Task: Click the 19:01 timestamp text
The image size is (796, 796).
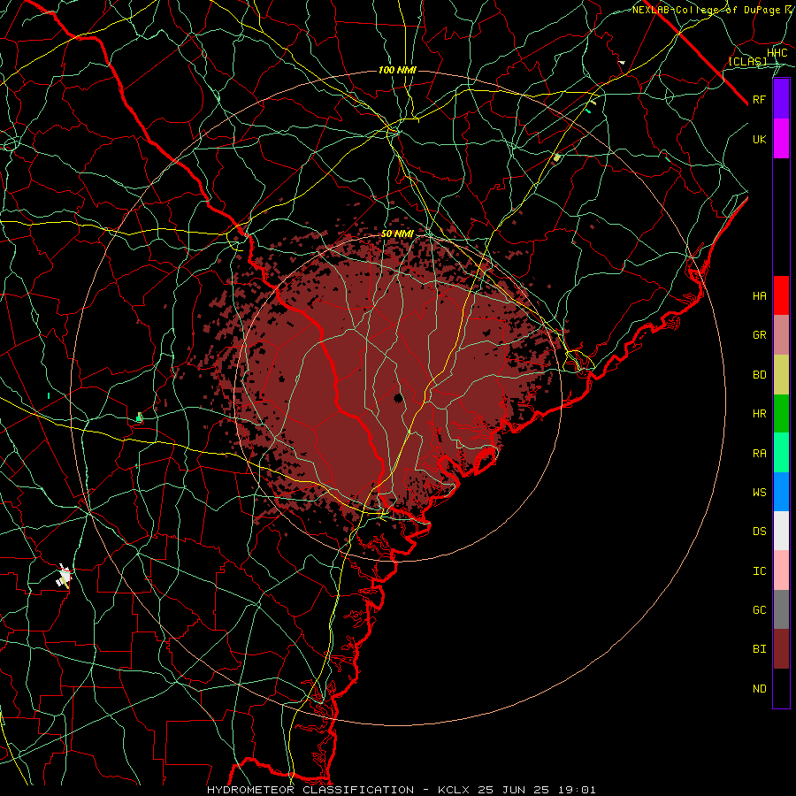Action: click(578, 790)
